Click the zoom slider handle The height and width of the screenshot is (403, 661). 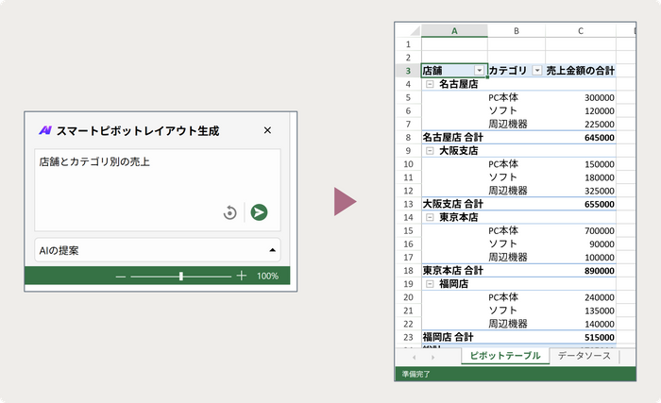pos(181,276)
